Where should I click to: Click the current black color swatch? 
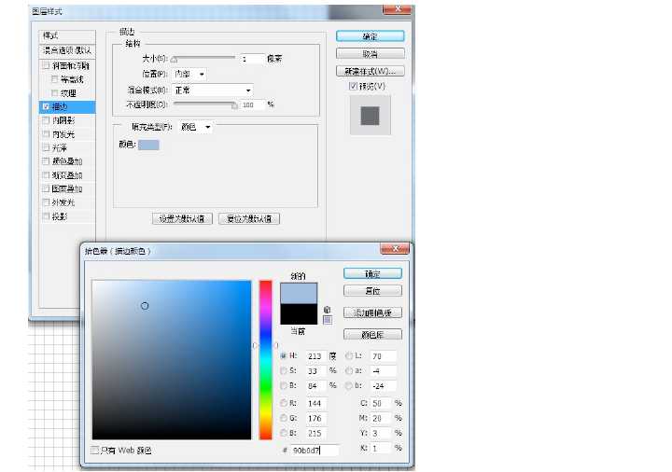tap(299, 314)
